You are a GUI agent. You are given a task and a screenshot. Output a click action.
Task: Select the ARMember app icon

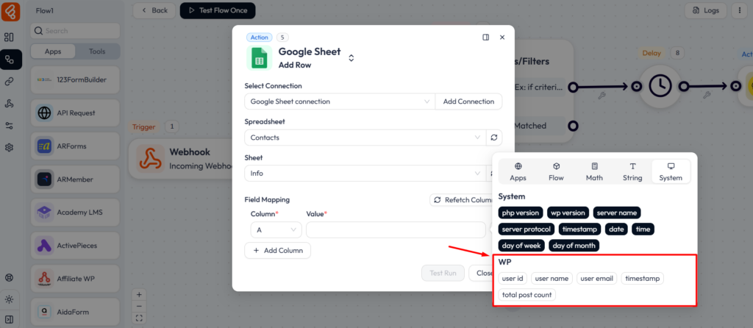coord(44,179)
